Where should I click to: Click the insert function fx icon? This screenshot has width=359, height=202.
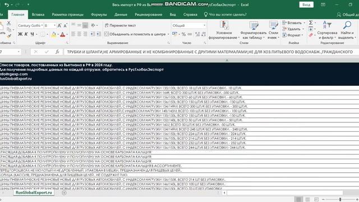pos(57,52)
